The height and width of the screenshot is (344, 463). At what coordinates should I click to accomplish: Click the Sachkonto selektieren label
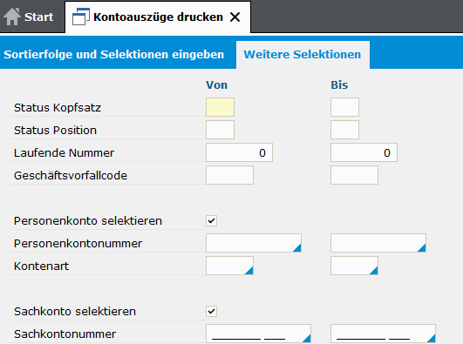coord(75,312)
